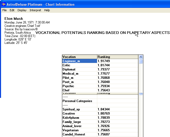Viewport: 170px width, 137px height.
Task: Select the Medical_m vocation row
Action: click(100, 74)
